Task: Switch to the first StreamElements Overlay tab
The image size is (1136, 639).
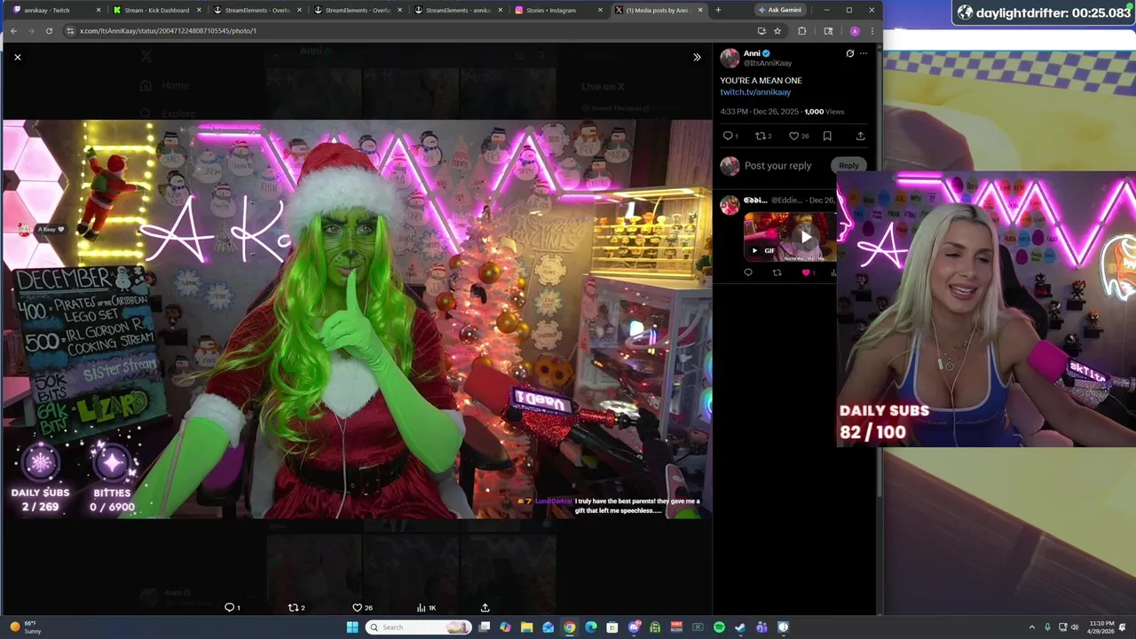Action: click(256, 10)
